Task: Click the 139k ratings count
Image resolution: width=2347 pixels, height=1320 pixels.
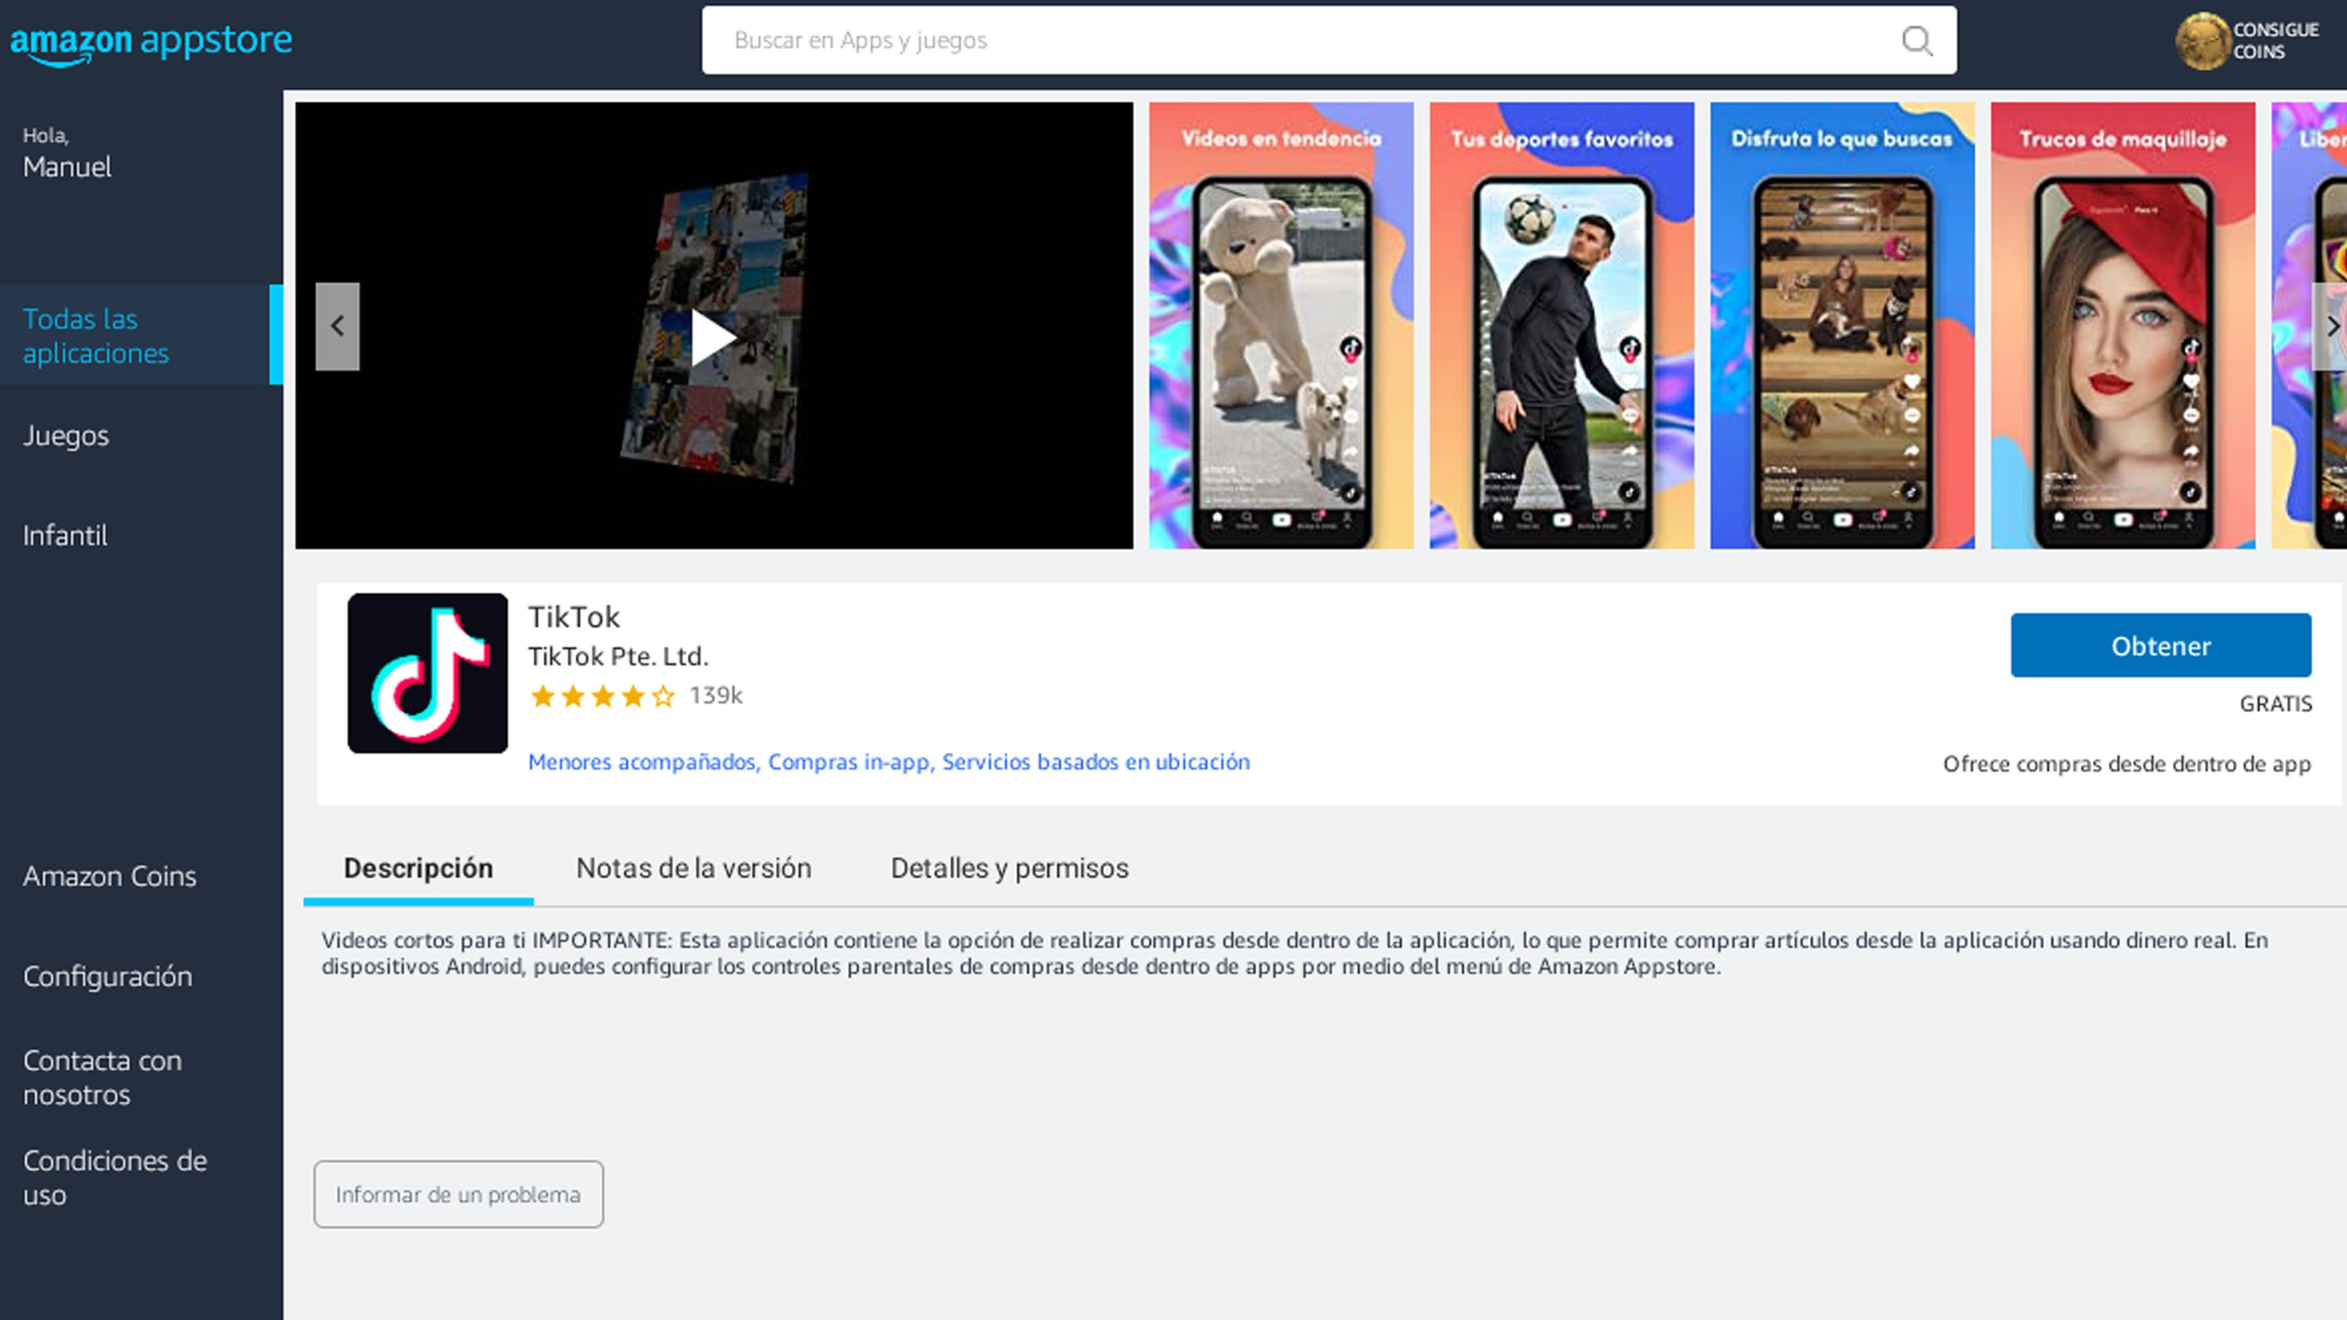Action: coord(716,696)
